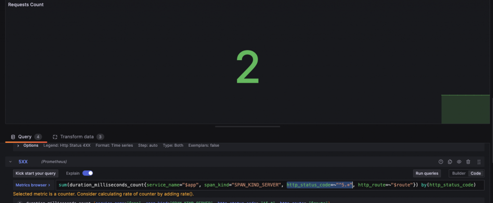
Task: Open query help for 5XX query
Action: coord(441,162)
